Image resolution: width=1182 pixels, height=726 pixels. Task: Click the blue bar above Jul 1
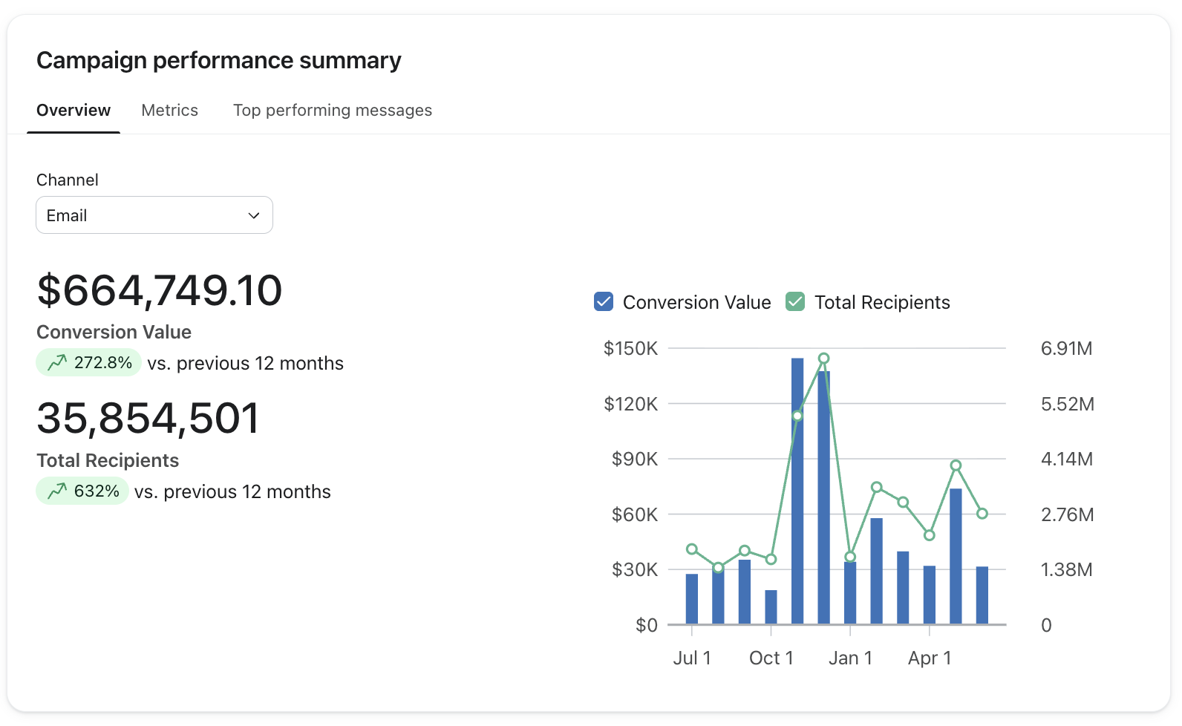click(692, 599)
